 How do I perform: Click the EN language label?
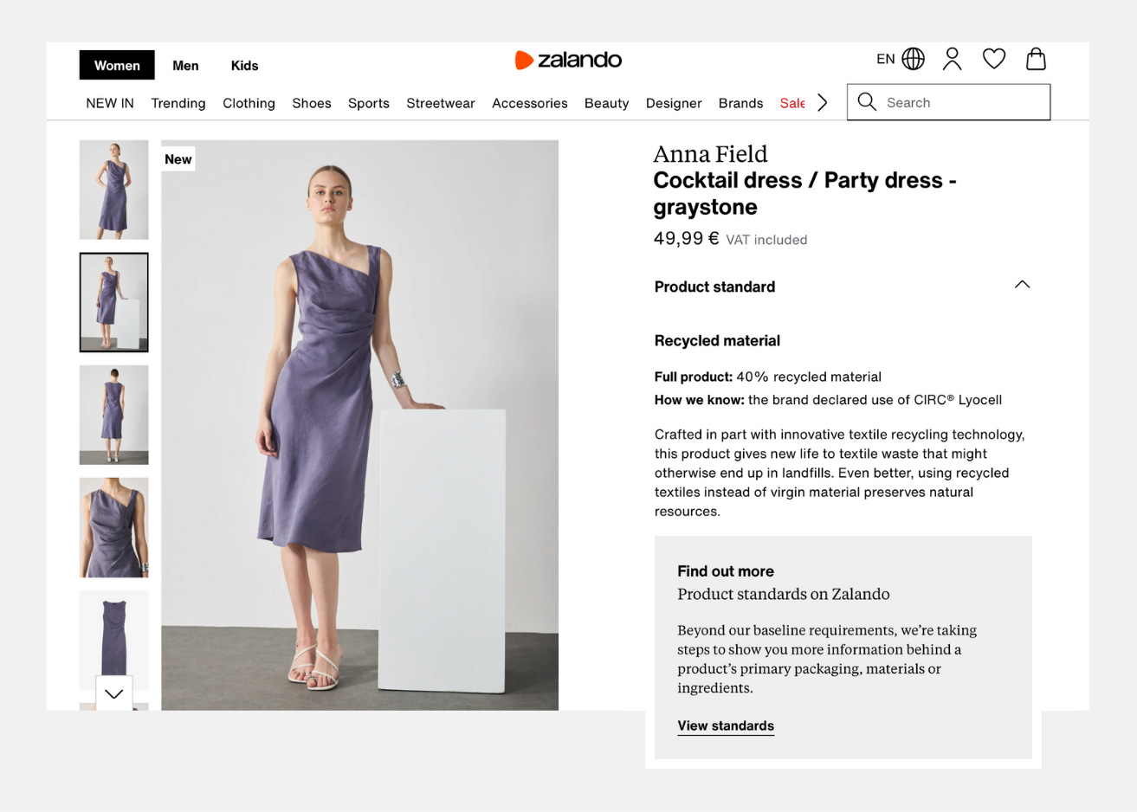pos(885,59)
